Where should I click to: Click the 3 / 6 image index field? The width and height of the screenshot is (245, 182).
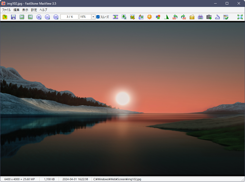(69, 17)
